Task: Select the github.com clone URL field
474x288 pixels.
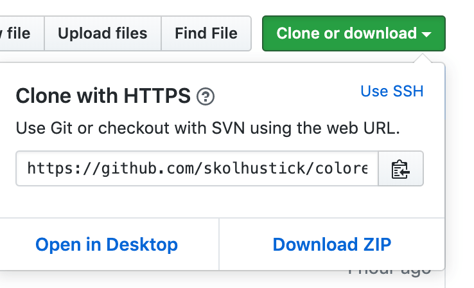Action: coord(197,168)
